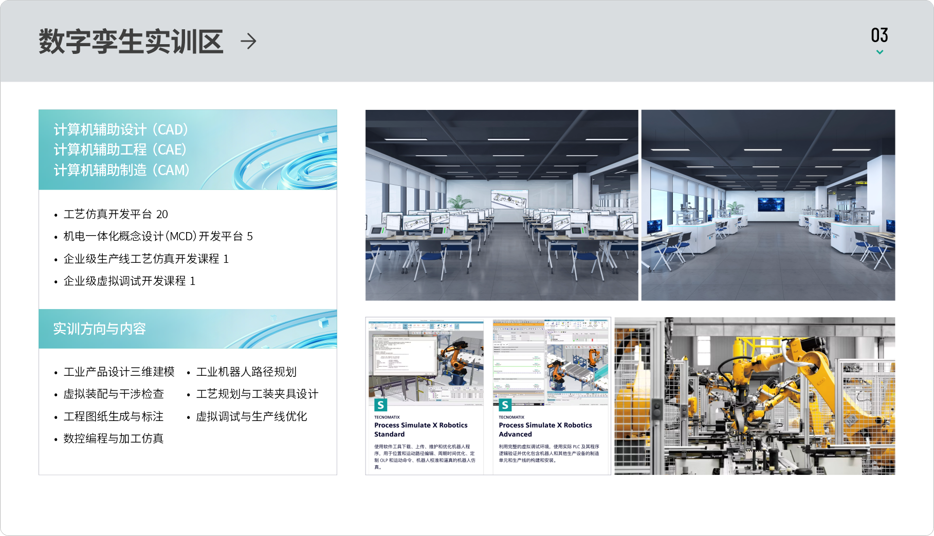Click the 机电一体化概念设计 (MCD) 开发平台 item
The height and width of the screenshot is (536, 934).
pyautogui.click(x=158, y=236)
